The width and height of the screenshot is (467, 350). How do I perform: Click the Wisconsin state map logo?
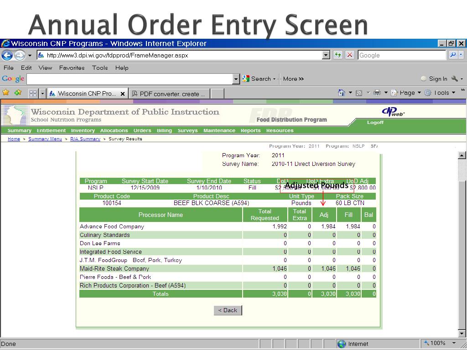[16, 115]
